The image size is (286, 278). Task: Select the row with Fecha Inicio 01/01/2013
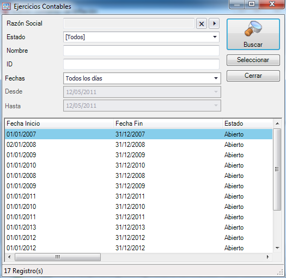click(138, 227)
